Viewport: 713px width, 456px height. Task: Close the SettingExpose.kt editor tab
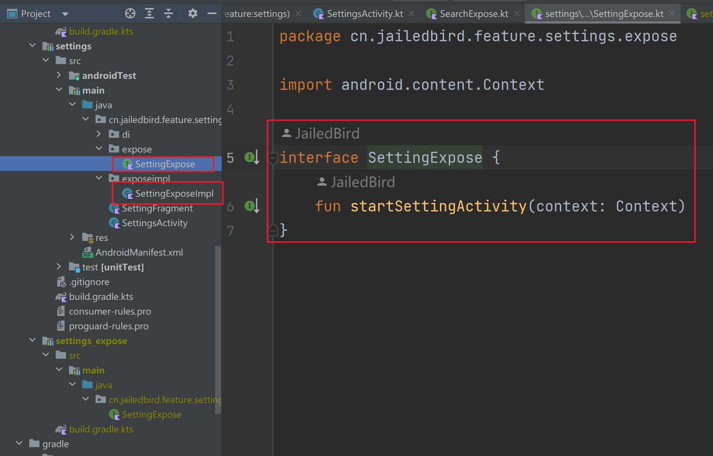point(672,14)
